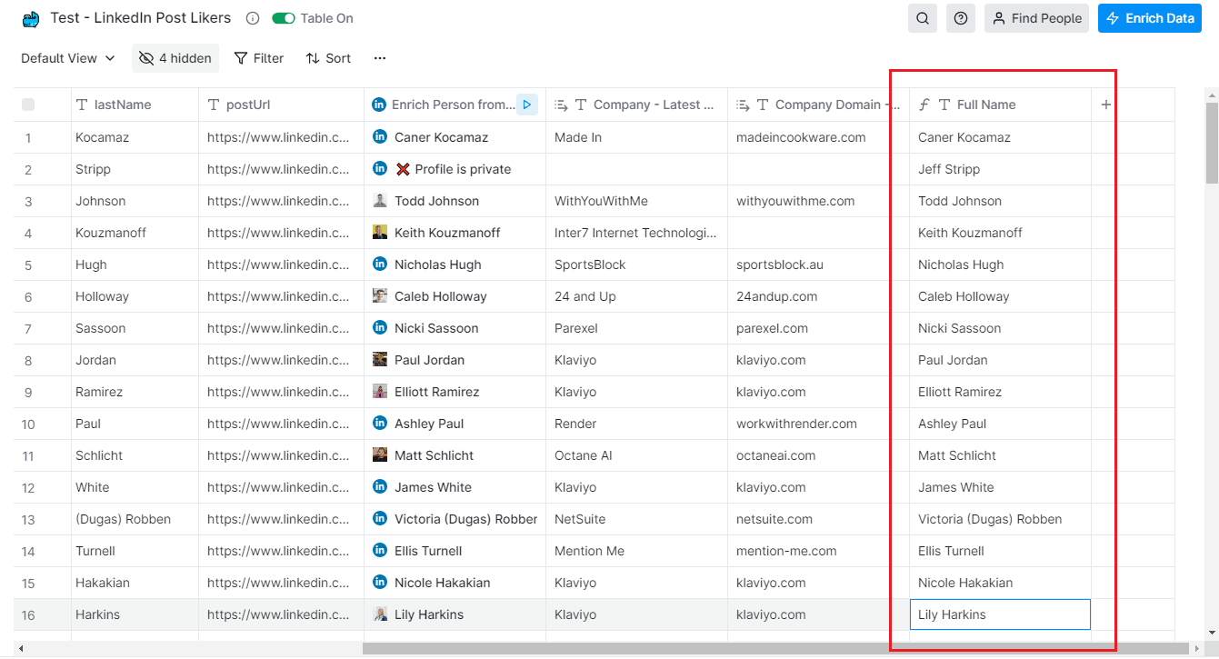Run the Enrich Person column play button

527,105
